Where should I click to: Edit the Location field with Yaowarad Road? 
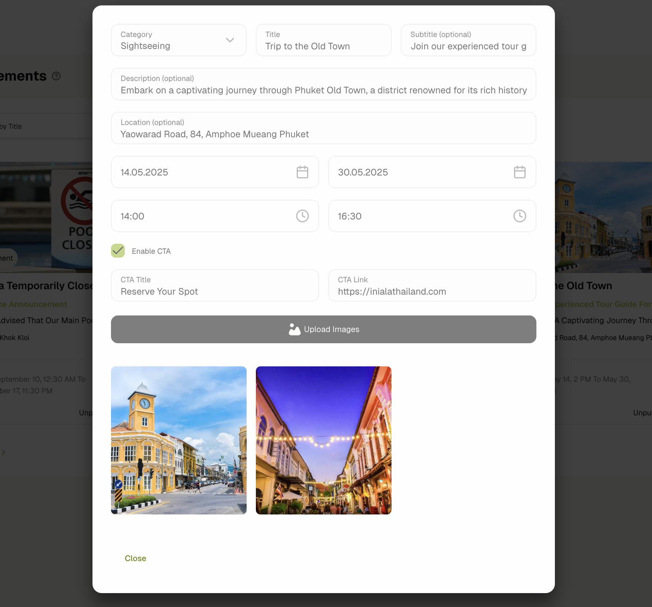pyautogui.click(x=323, y=128)
